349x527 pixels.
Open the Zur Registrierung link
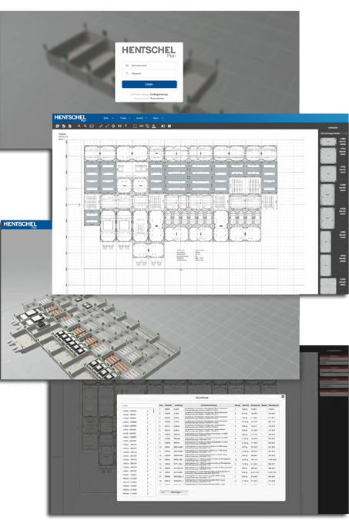pyautogui.click(x=159, y=95)
